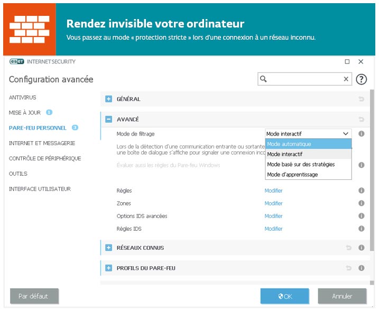Screen dimensions: 379x317
Task: Expand the Général section
Action: (x=109, y=99)
